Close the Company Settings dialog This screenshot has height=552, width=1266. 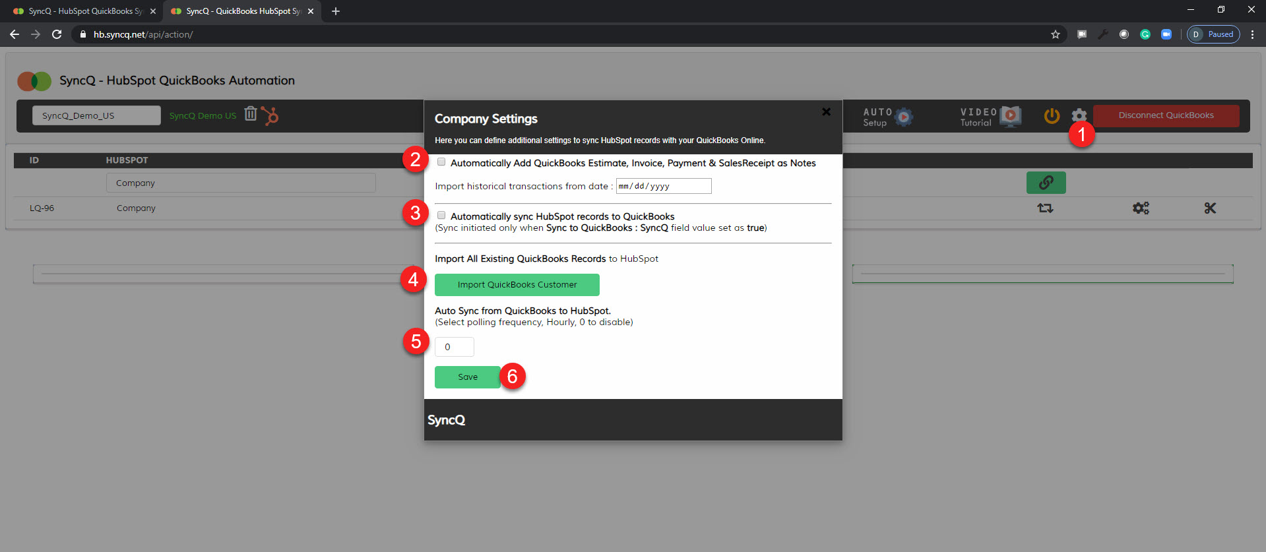click(x=826, y=112)
